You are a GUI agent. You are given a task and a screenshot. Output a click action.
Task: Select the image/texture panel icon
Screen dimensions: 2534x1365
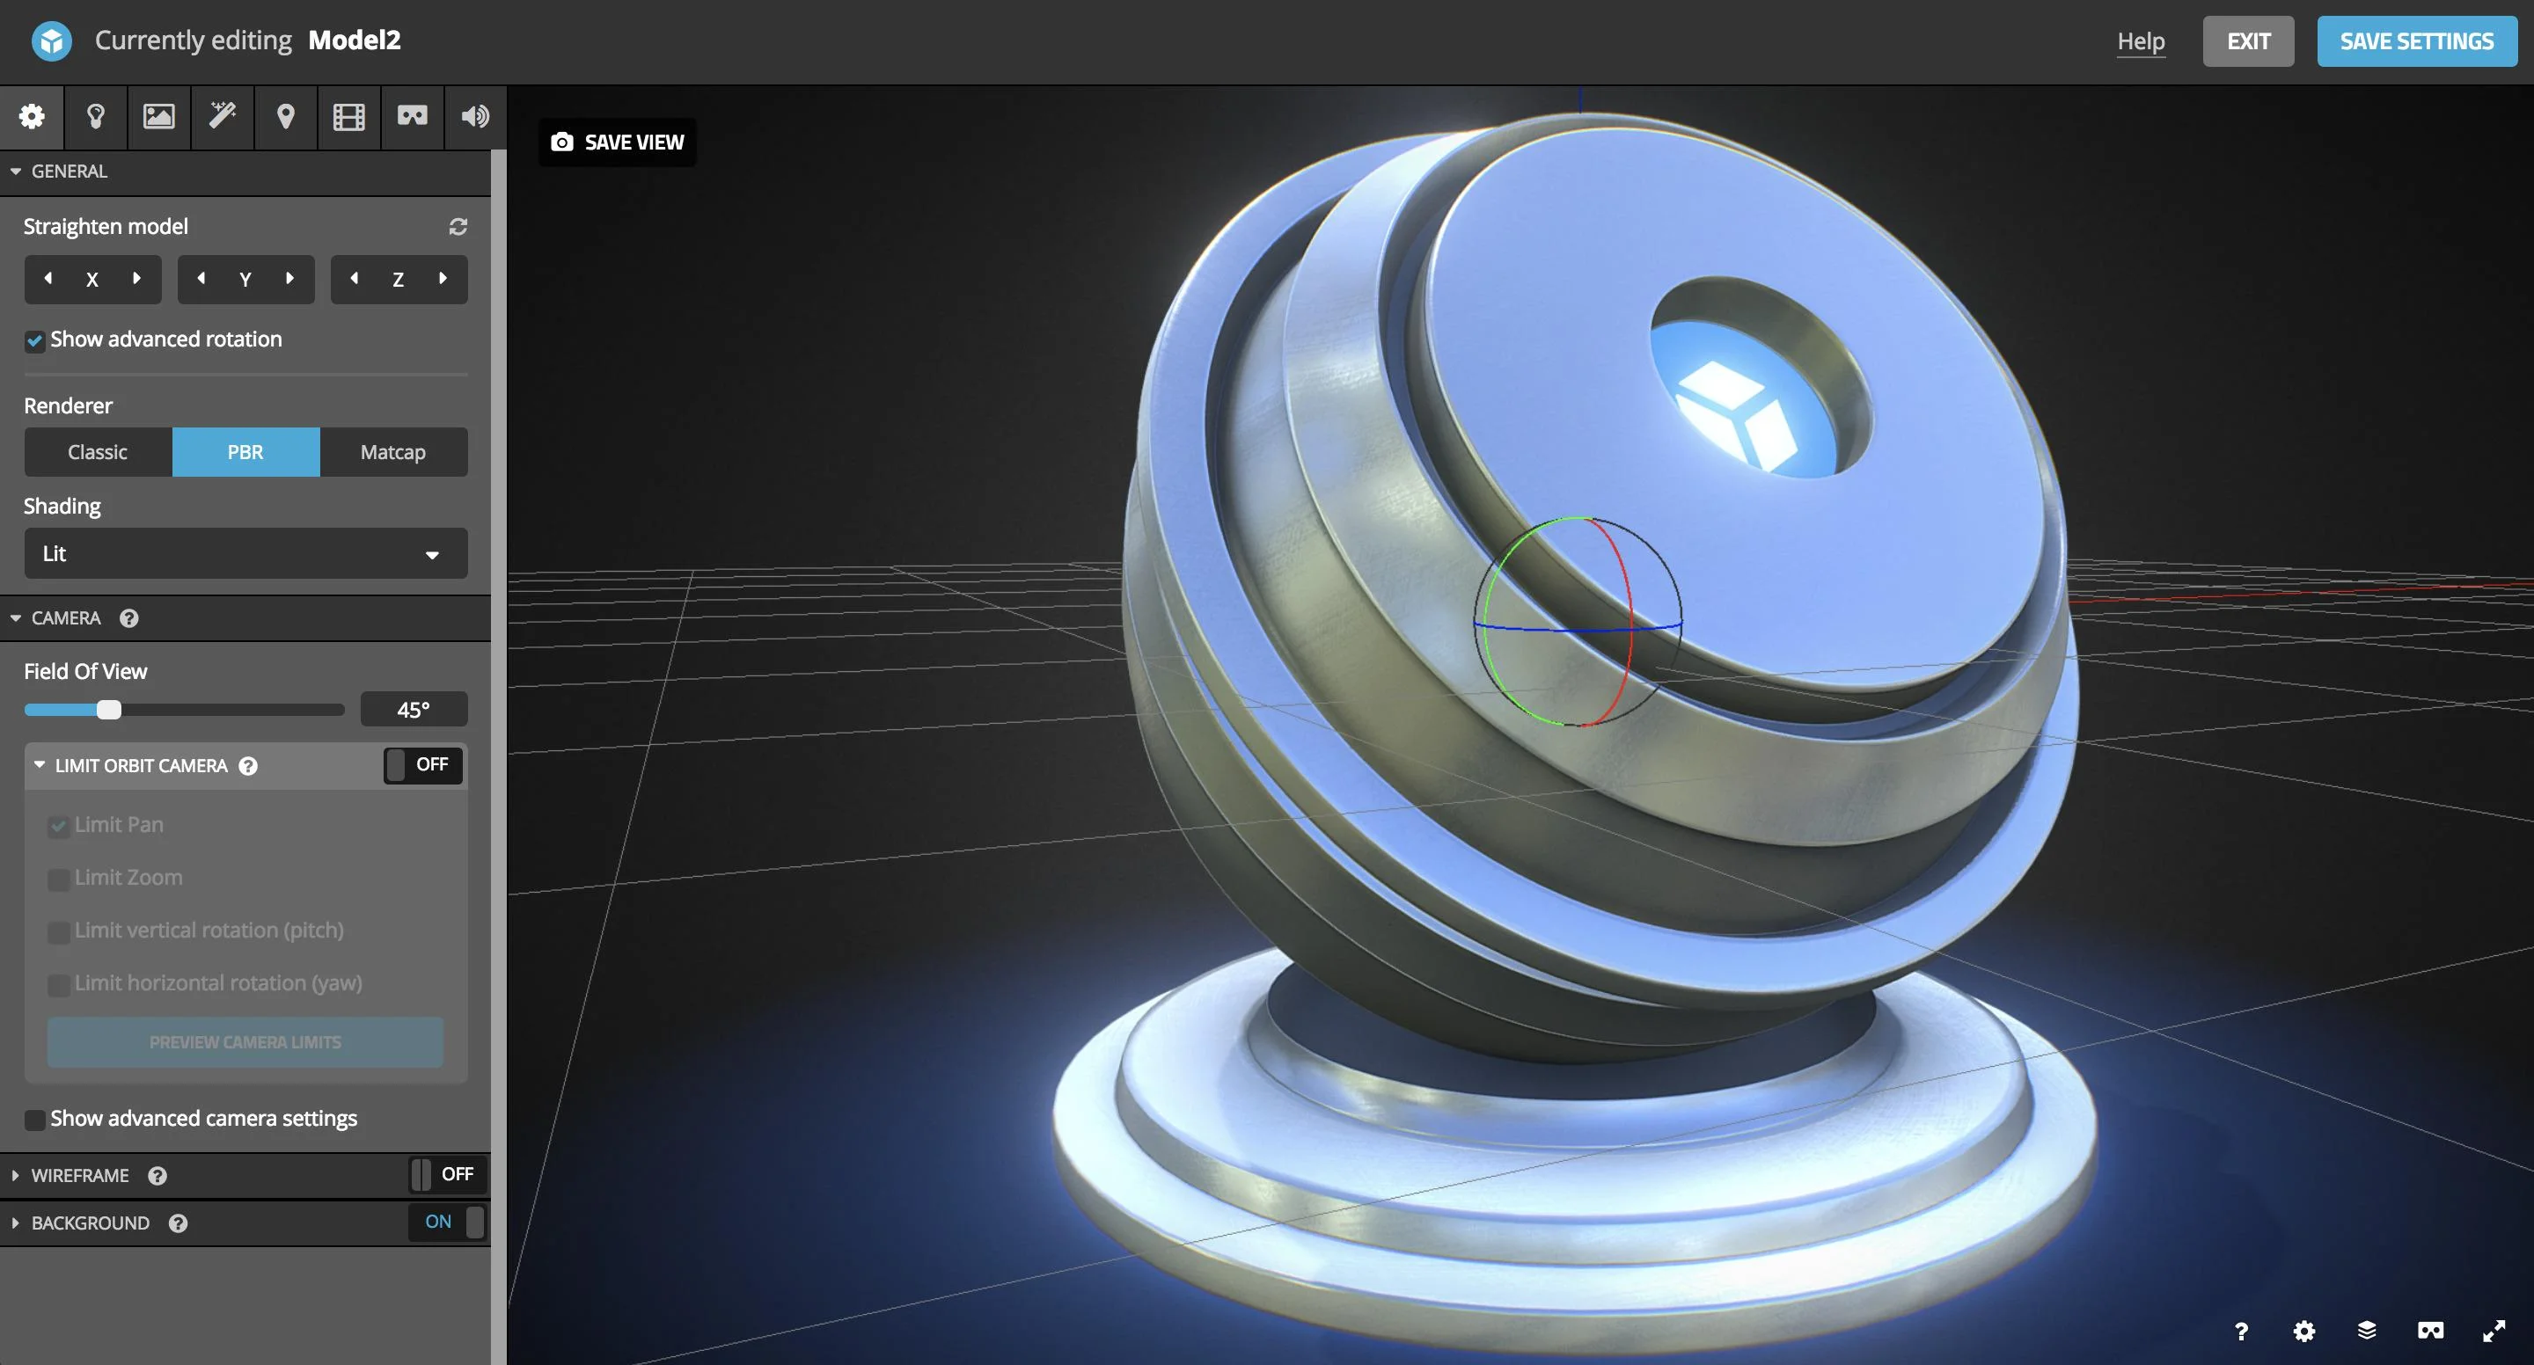158,114
